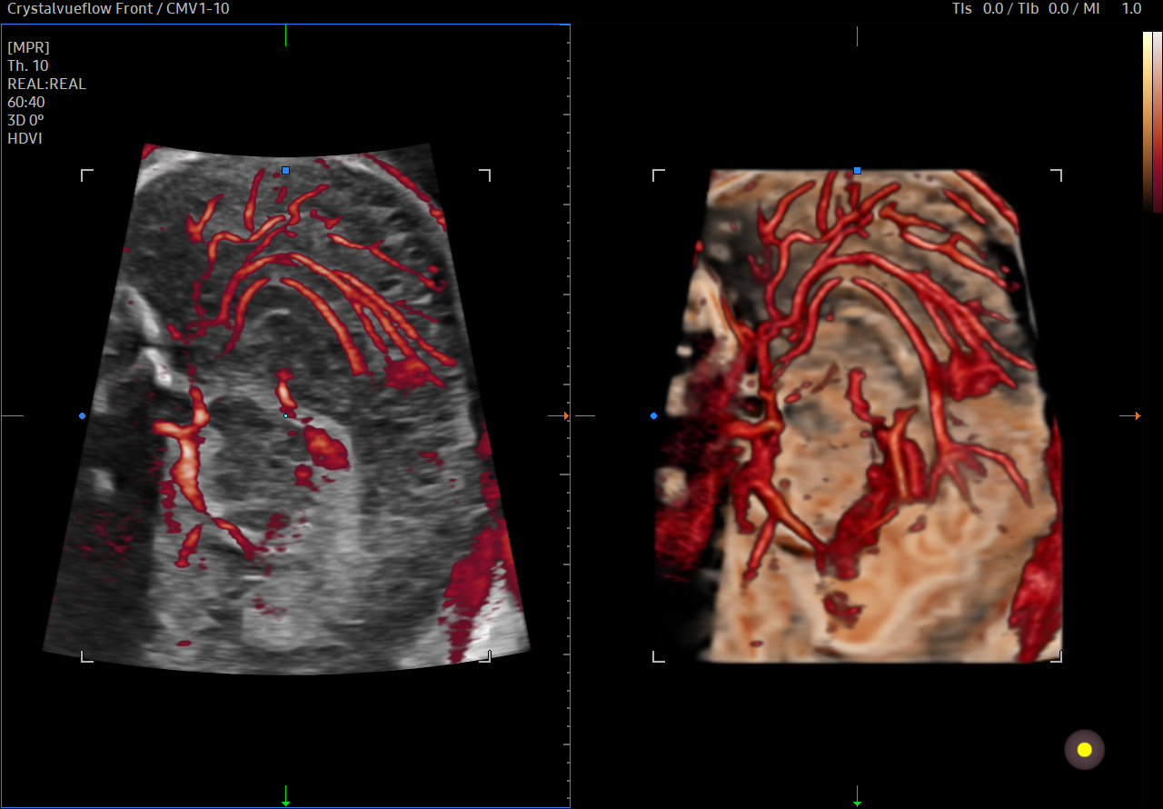Grab bottom-right ROI corner bracket of rendered view

tap(1056, 655)
